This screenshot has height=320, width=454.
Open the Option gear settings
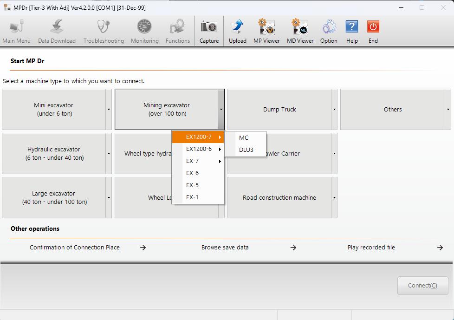tap(329, 27)
